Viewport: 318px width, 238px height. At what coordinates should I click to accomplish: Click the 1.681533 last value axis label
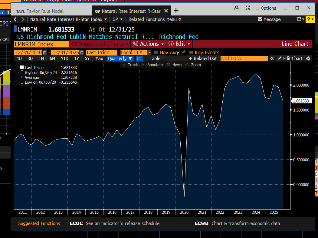[x=301, y=101]
